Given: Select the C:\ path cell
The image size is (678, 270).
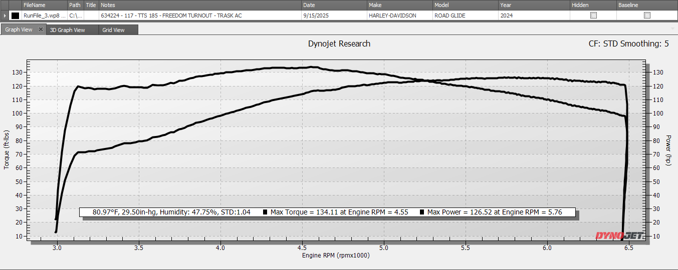Looking at the screenshot, I should (76, 15).
